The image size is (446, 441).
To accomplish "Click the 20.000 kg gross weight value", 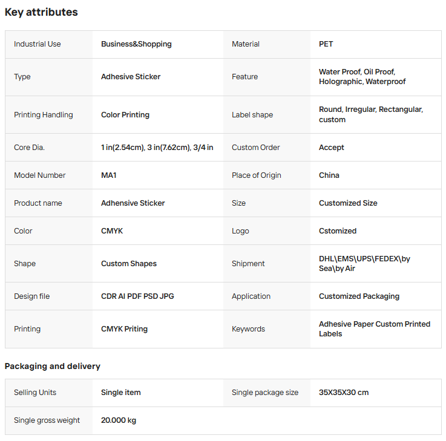I will pyautogui.click(x=119, y=420).
